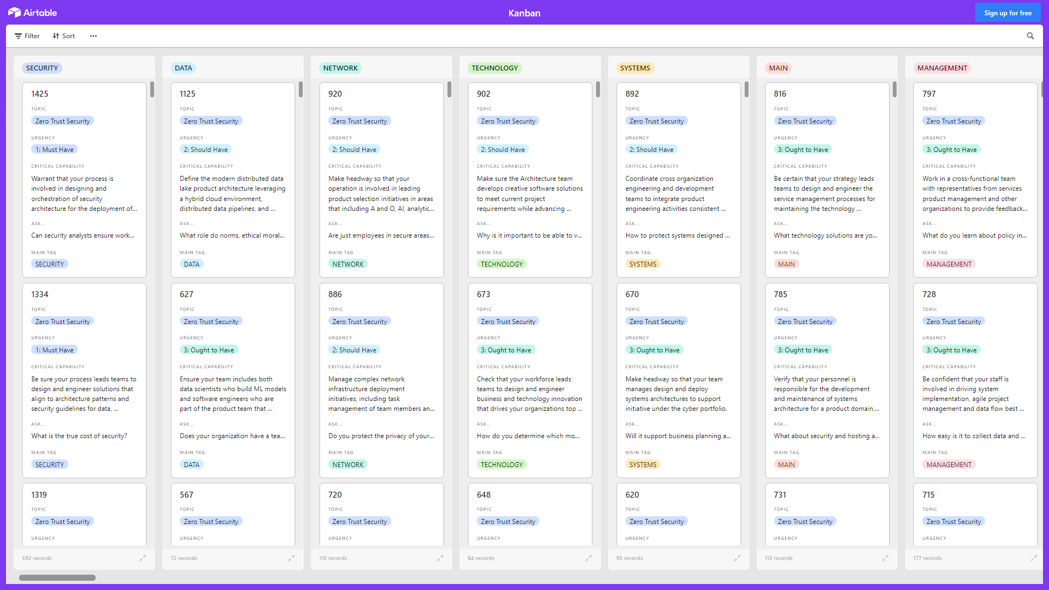Viewport: 1049px width, 590px height.
Task: Open partially visible card 720
Action: 381,514
